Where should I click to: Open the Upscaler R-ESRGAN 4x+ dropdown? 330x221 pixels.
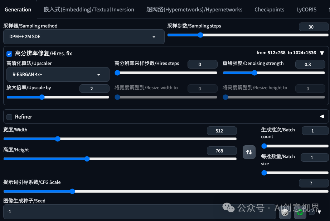58,75
